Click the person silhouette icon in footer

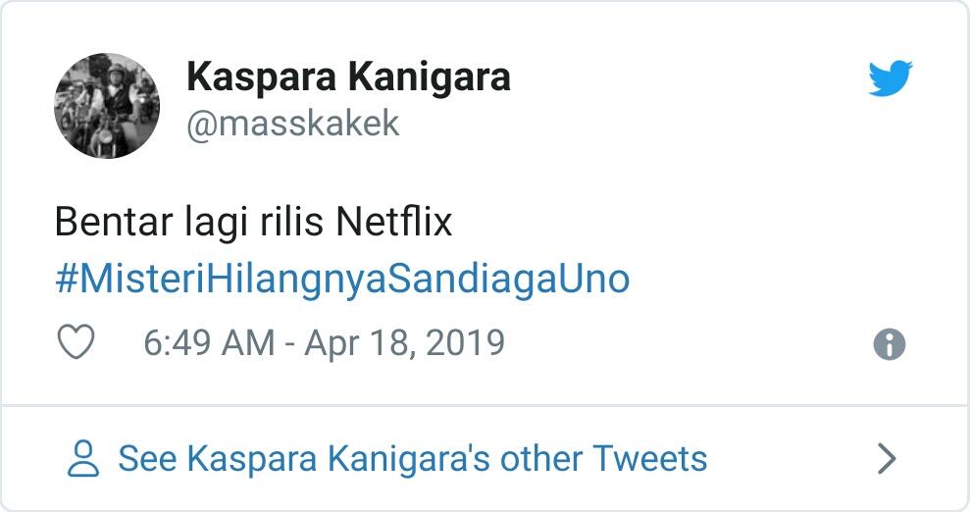click(84, 458)
